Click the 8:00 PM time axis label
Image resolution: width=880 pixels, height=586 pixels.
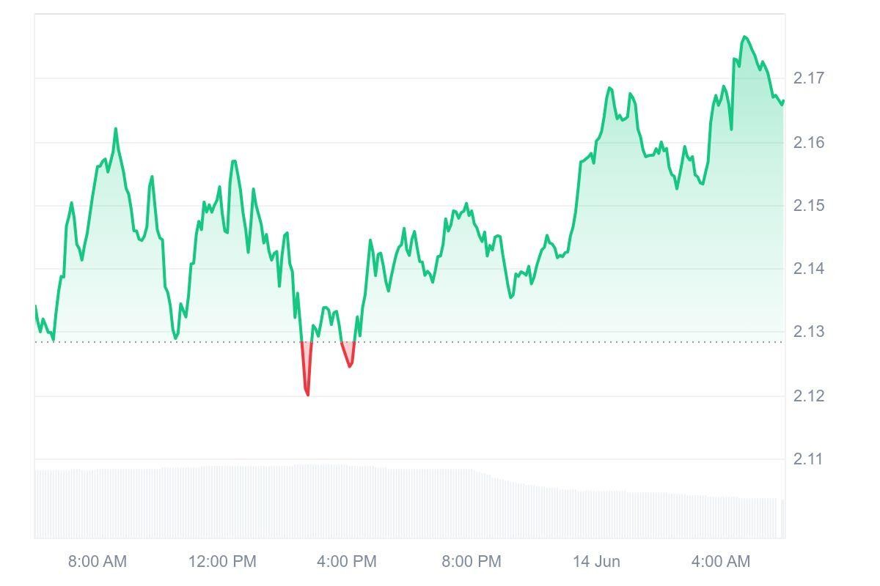(x=472, y=562)
